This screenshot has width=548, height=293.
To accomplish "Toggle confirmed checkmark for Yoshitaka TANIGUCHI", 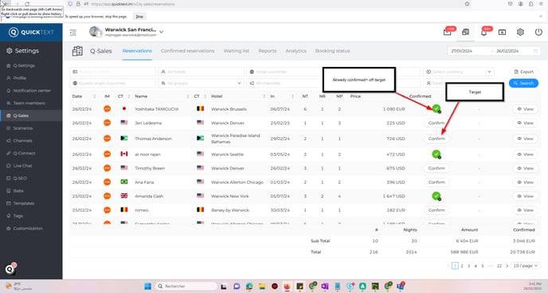I will tap(436, 108).
